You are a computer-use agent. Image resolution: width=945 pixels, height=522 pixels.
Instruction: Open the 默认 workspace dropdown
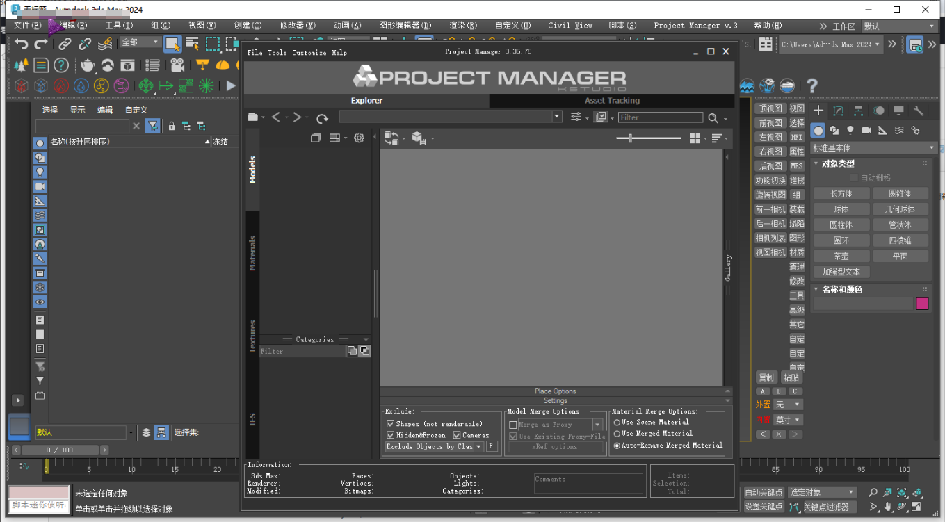[899, 26]
